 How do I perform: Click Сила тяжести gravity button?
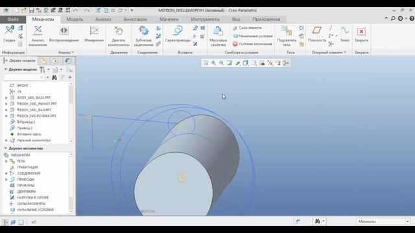click(248, 28)
